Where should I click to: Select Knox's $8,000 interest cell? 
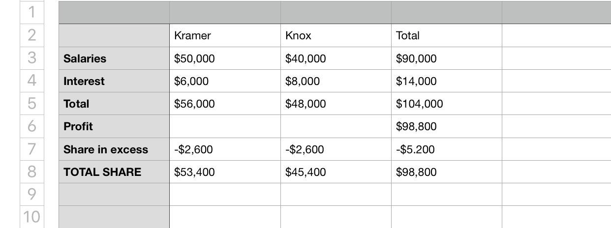click(x=336, y=81)
